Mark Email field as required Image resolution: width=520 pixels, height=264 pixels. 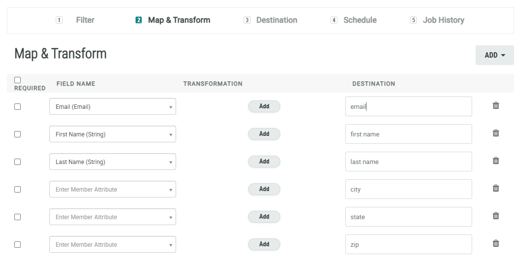[18, 106]
